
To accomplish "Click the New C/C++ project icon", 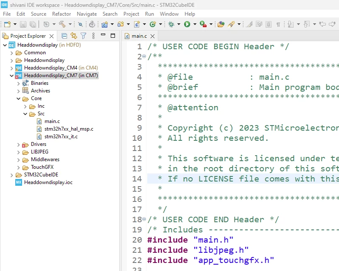I will tap(105, 24).
